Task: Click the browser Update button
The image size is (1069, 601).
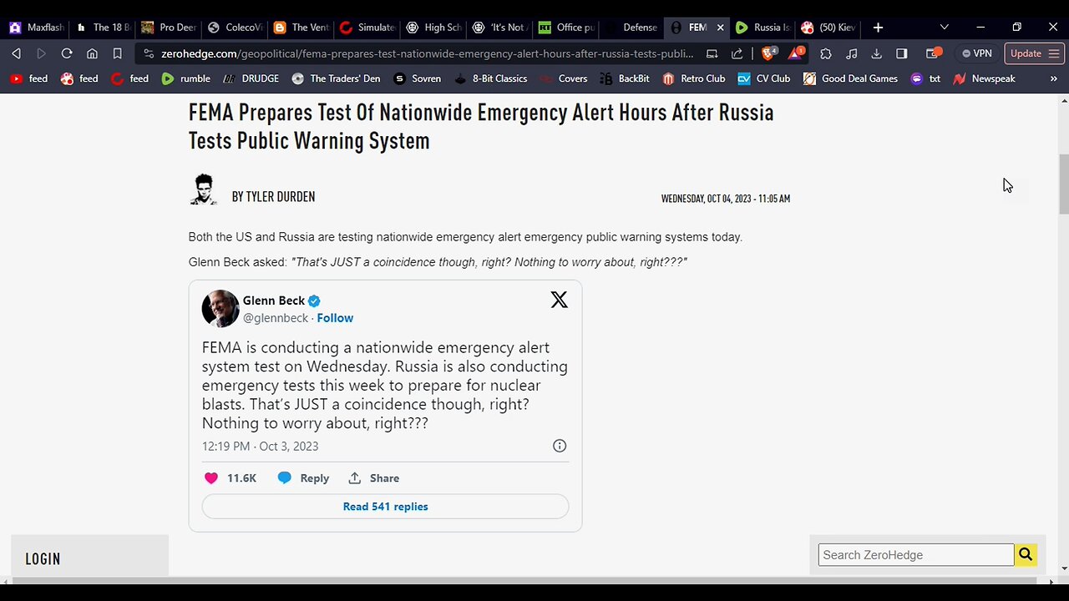Action: [1034, 53]
